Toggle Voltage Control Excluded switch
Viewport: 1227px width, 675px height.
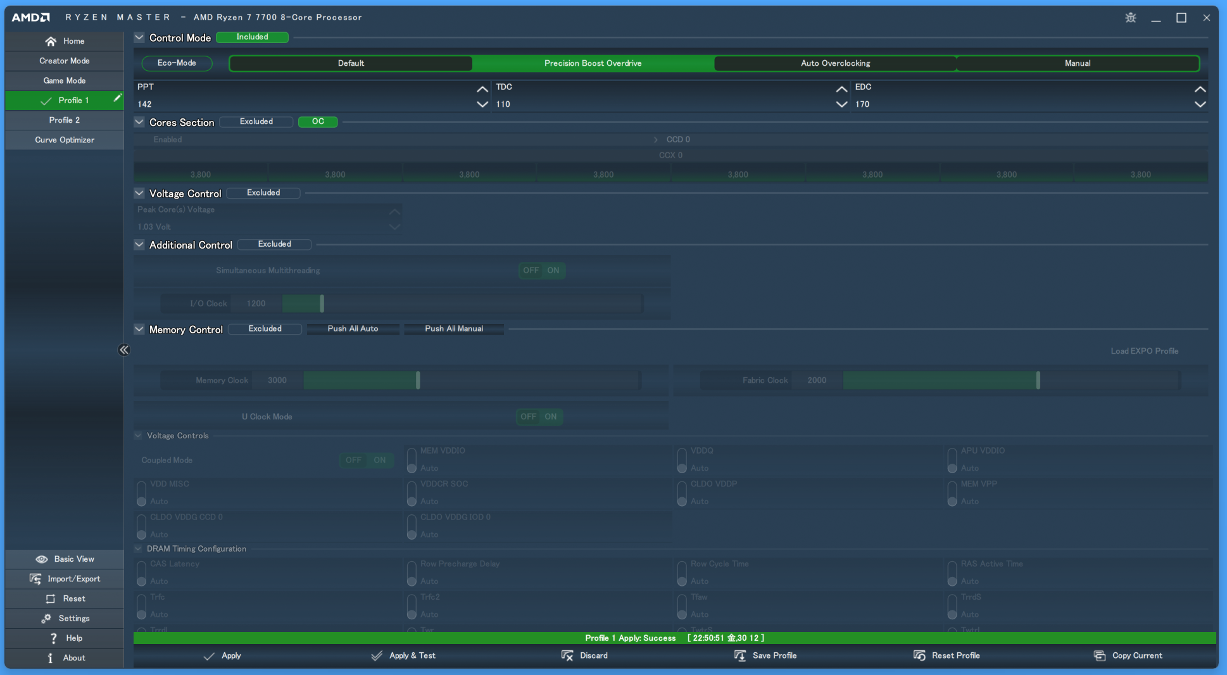coord(263,193)
